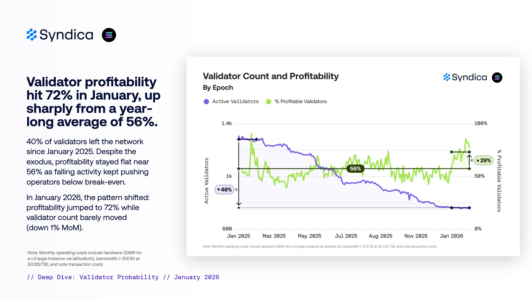Click the Validator Count and Profitability chart title
Image resolution: width=532 pixels, height=299 pixels.
tap(271, 76)
